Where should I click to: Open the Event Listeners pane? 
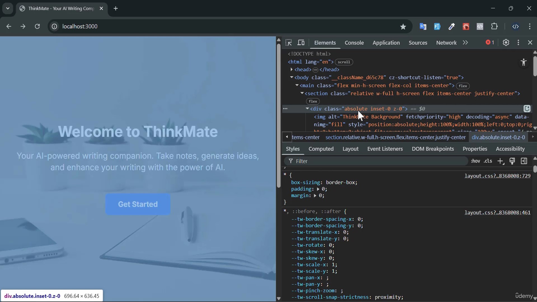(x=385, y=149)
